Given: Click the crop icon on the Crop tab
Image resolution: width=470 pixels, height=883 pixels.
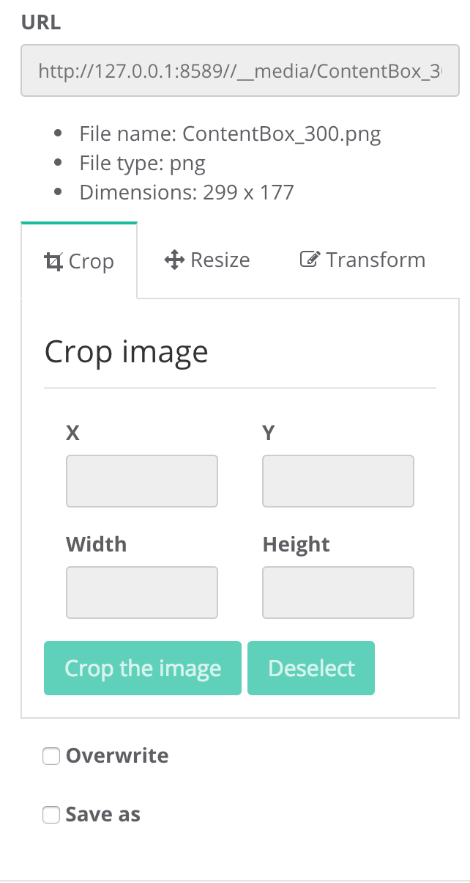Looking at the screenshot, I should coord(53,262).
